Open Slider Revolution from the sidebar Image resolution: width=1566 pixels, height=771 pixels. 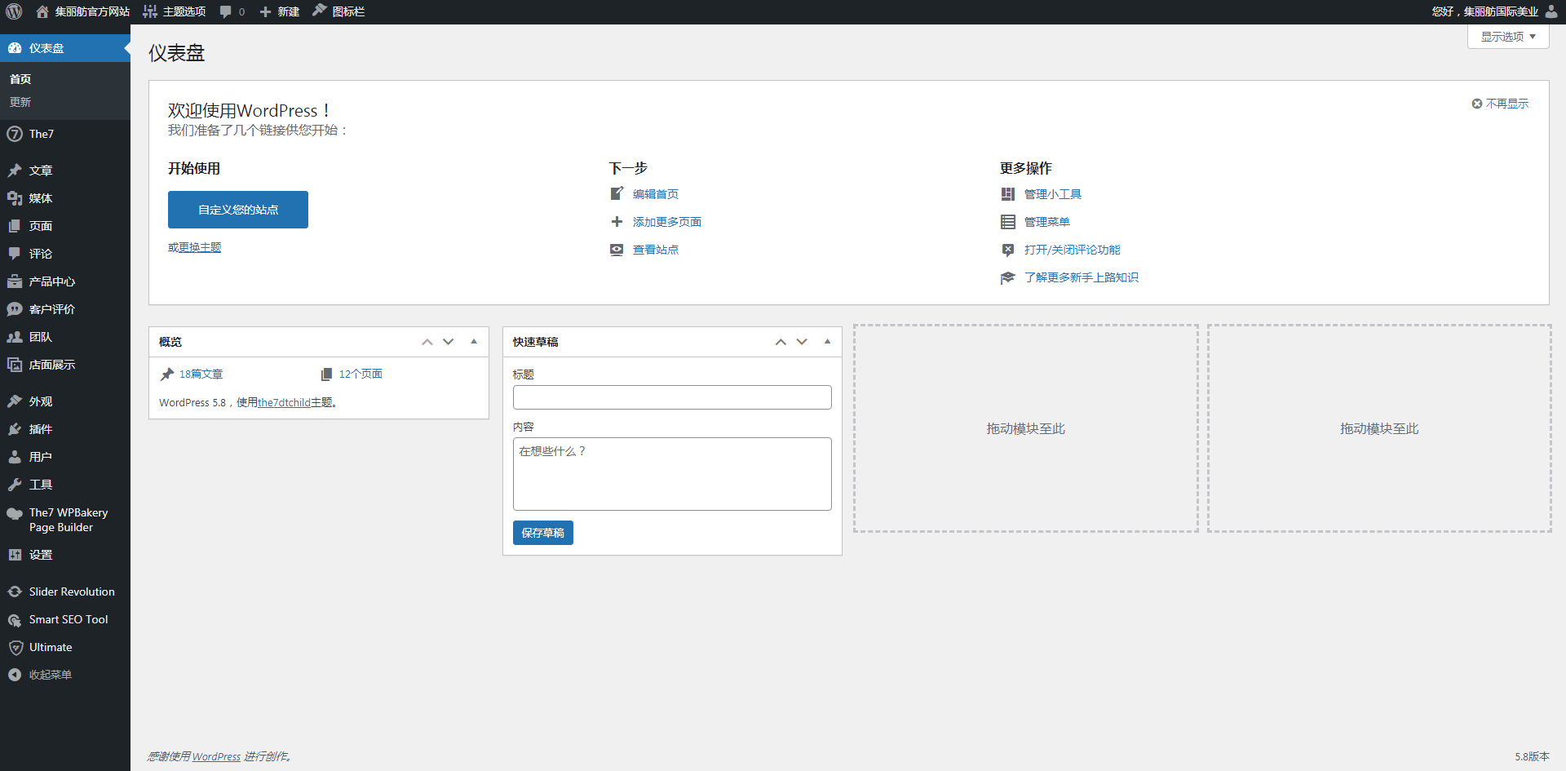(x=71, y=592)
